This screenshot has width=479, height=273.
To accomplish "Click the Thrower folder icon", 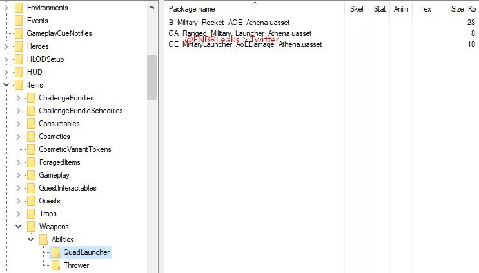I will pyautogui.click(x=55, y=265).
